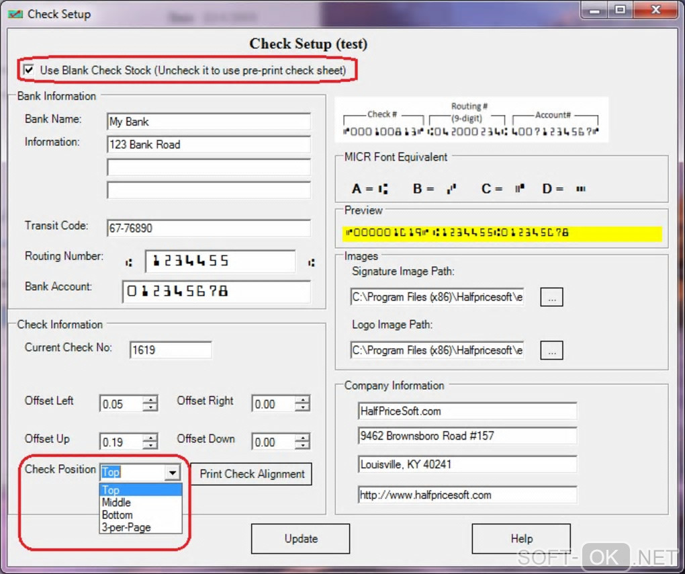Click the Check Setup window icon
685x574 pixels.
(15, 14)
